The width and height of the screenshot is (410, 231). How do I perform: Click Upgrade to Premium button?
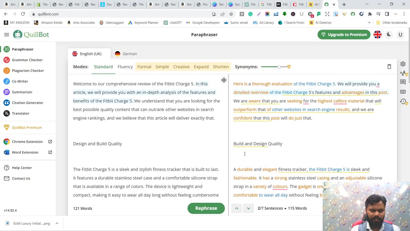point(344,35)
